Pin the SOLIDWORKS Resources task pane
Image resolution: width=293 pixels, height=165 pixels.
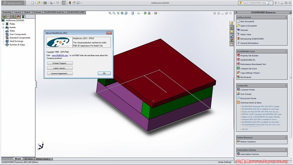pyautogui.click(x=290, y=12)
